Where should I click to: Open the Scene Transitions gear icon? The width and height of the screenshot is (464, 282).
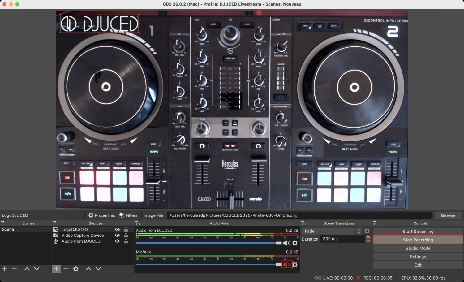click(367, 231)
